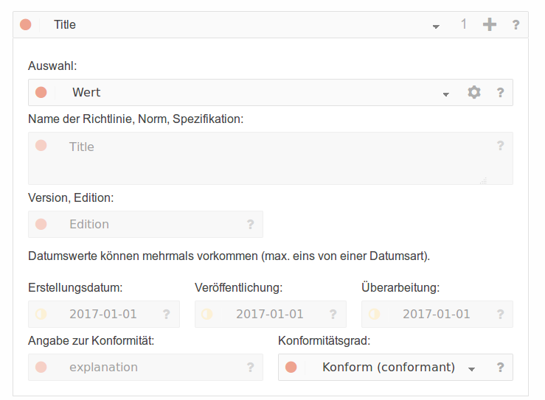The width and height of the screenshot is (545, 400).
Task: Click help icon next to Konformitätsgrad dropdown
Action: pyautogui.click(x=500, y=368)
